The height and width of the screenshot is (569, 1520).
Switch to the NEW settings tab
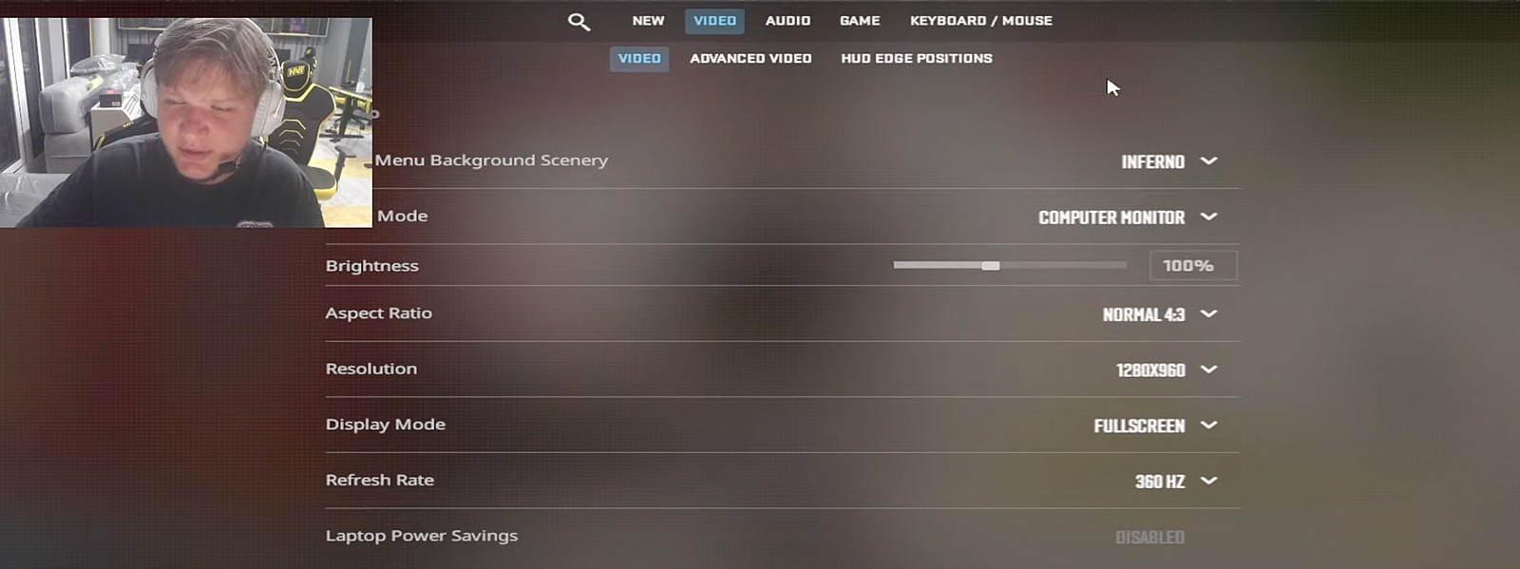tap(649, 21)
